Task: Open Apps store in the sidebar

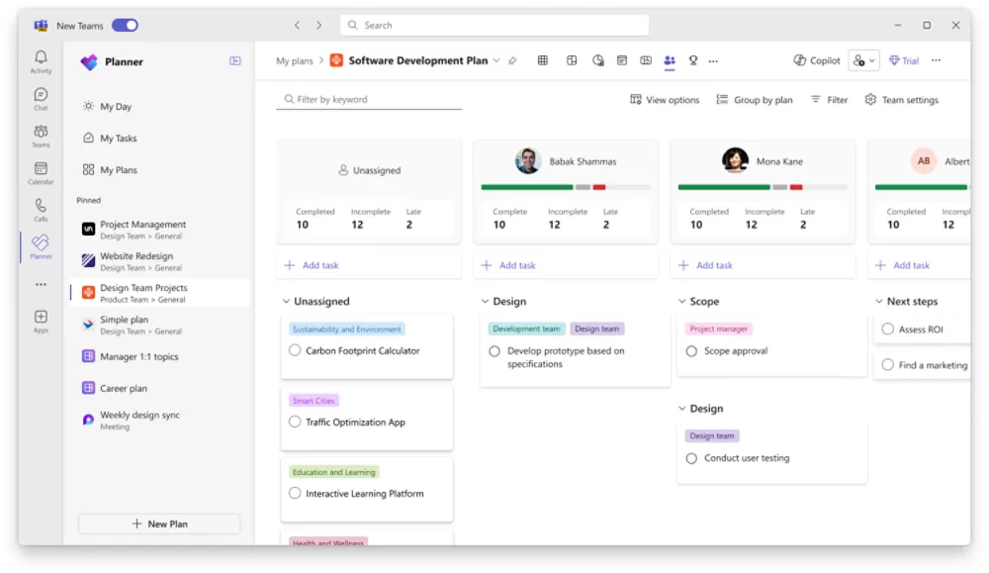Action: click(x=41, y=322)
